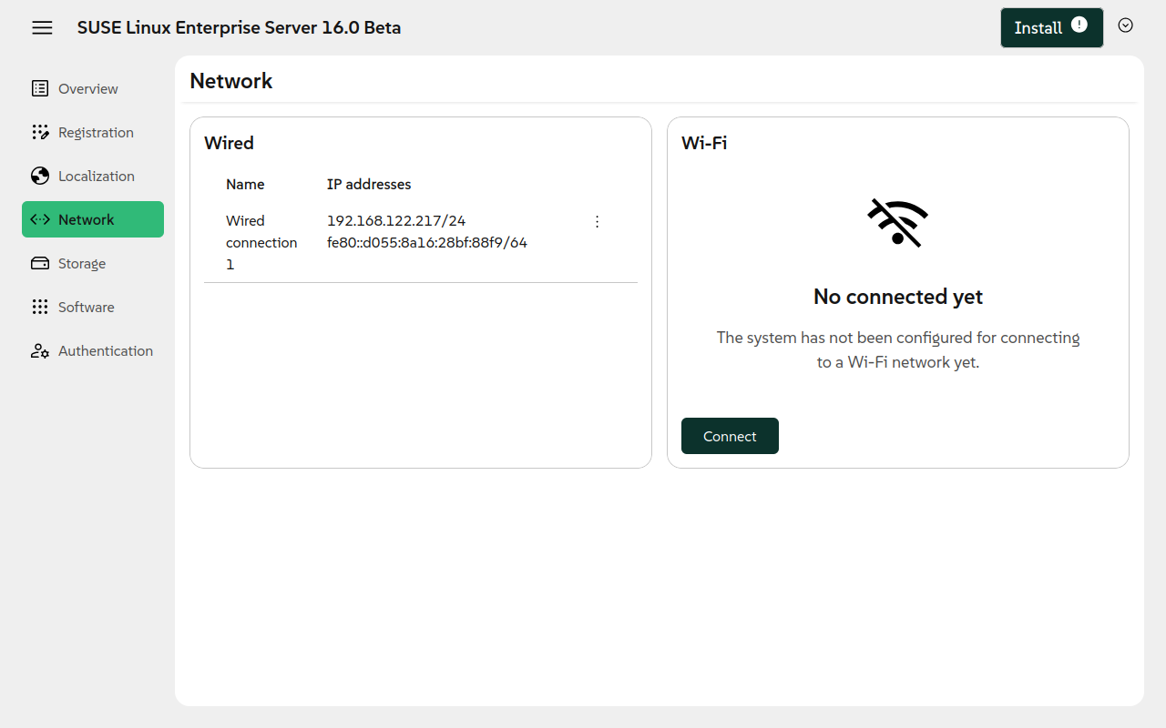Expand the chevron menu in the top-right corner
This screenshot has width=1166, height=728.
point(1125,26)
